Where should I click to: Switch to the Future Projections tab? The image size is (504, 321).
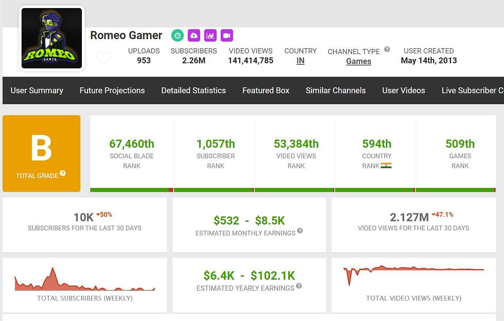pos(112,90)
